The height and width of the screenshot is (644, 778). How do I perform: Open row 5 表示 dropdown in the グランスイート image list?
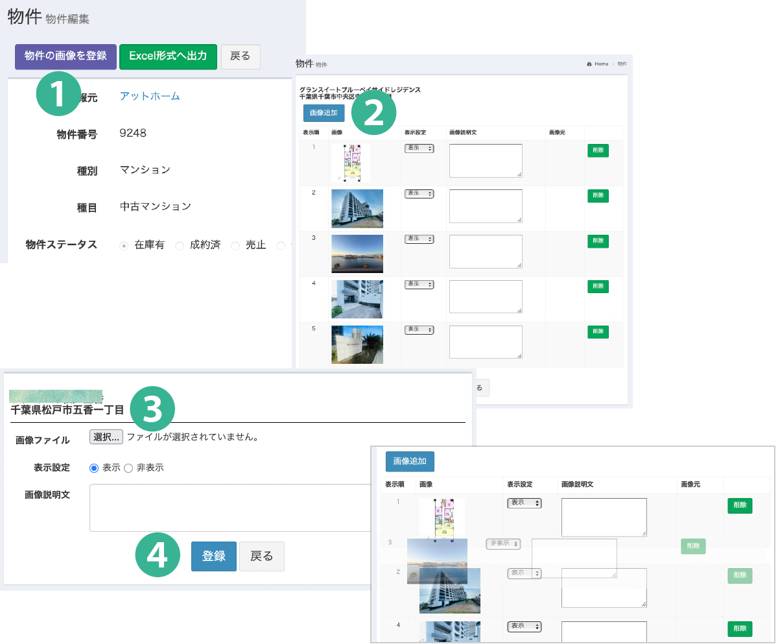pyautogui.click(x=419, y=329)
